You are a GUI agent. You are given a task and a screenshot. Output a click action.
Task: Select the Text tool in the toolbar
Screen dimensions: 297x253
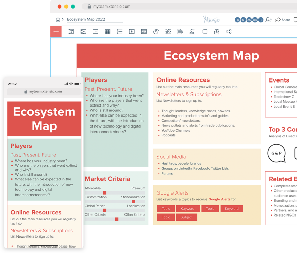coord(70,31)
